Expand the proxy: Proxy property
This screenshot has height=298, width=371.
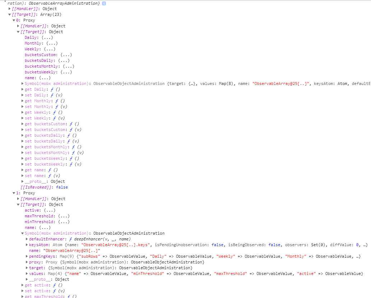tap(27, 262)
